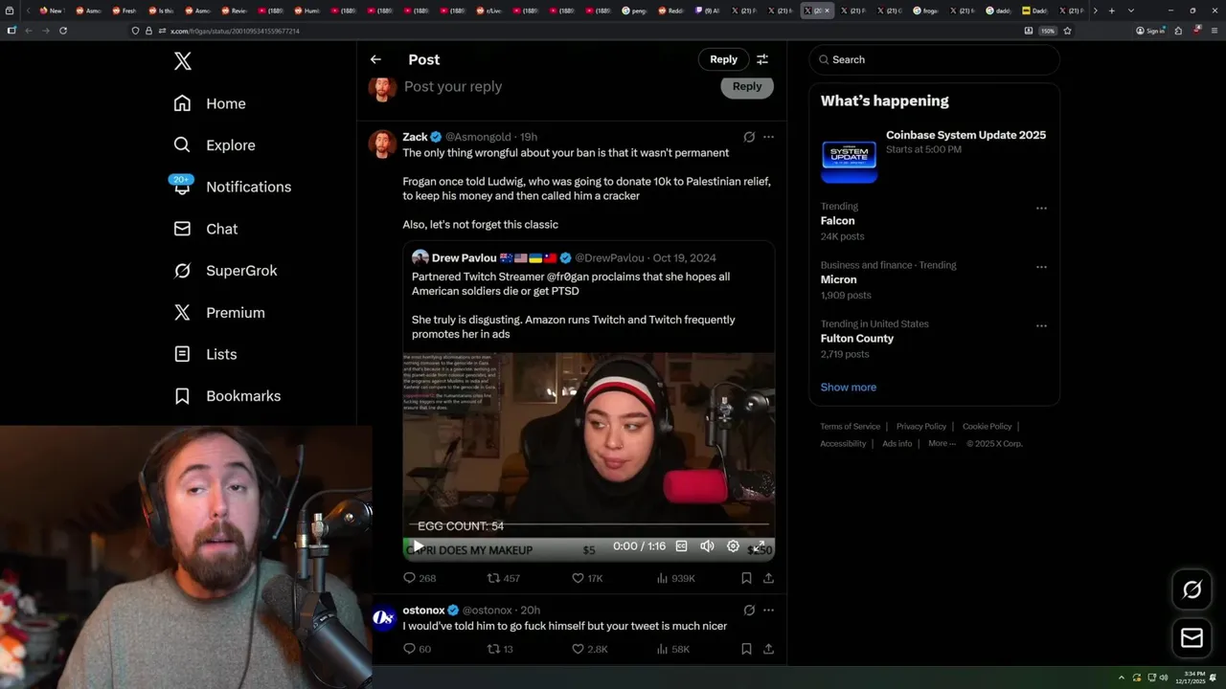Open Premium in the sidebar

pyautogui.click(x=219, y=313)
